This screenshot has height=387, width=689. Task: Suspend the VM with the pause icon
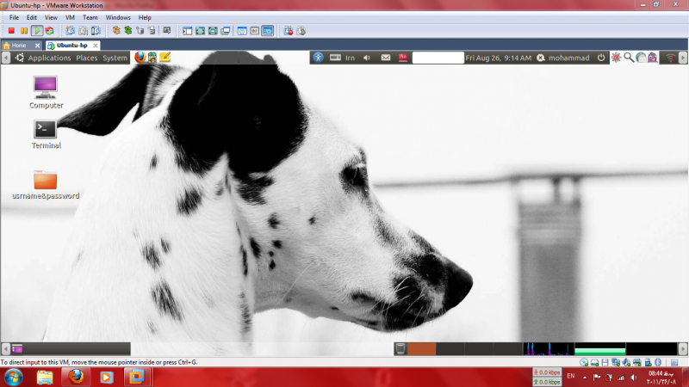(x=24, y=30)
